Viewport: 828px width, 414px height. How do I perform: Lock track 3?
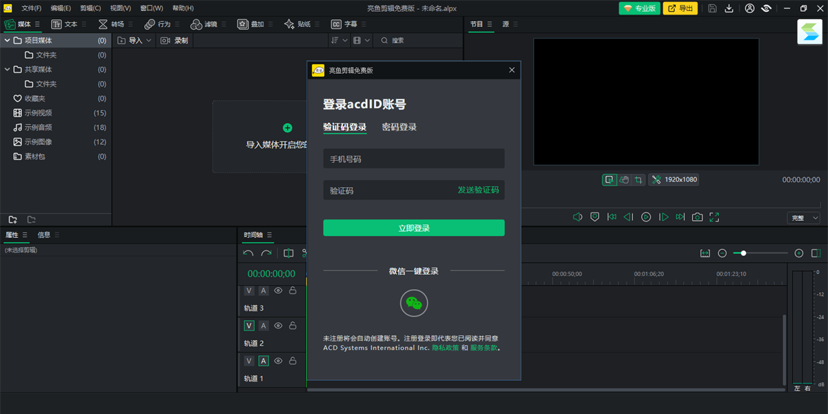click(x=293, y=290)
